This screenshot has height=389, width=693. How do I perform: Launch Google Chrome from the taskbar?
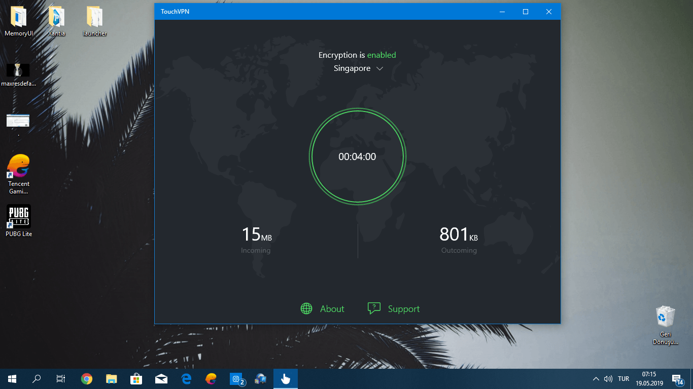point(87,379)
